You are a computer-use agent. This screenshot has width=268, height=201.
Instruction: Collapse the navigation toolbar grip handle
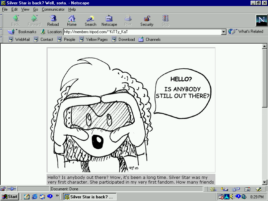(1, 20)
